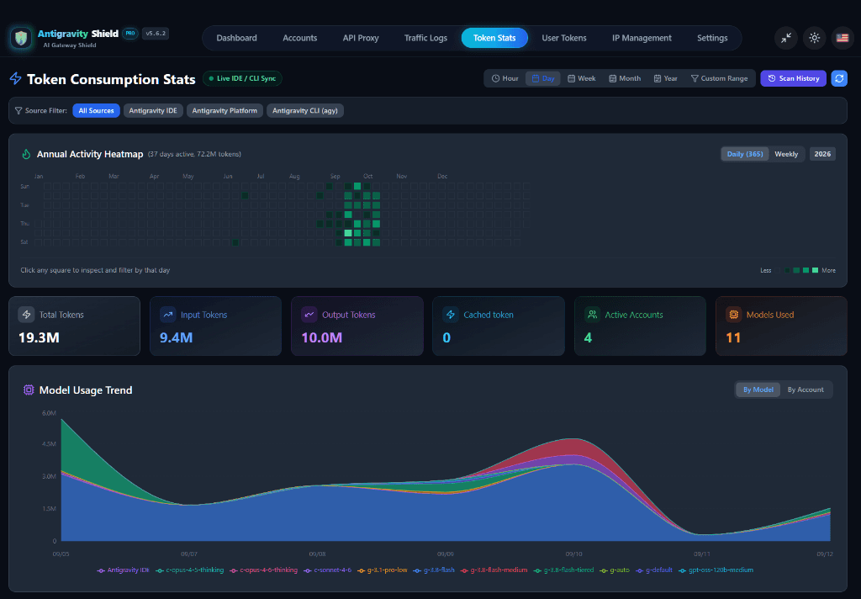This screenshot has height=599, width=861.
Task: Switch heatmap to Weekly view
Action: pos(786,154)
